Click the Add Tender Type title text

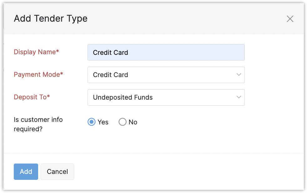tap(51, 18)
